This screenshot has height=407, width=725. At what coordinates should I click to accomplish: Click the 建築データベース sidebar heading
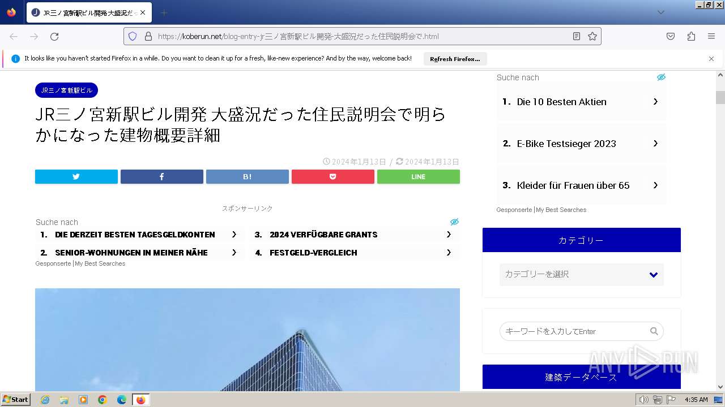[582, 377]
